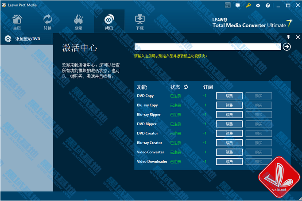
Task: Click Buy (购买) for Blu-ray Creator
Action: click(259, 143)
